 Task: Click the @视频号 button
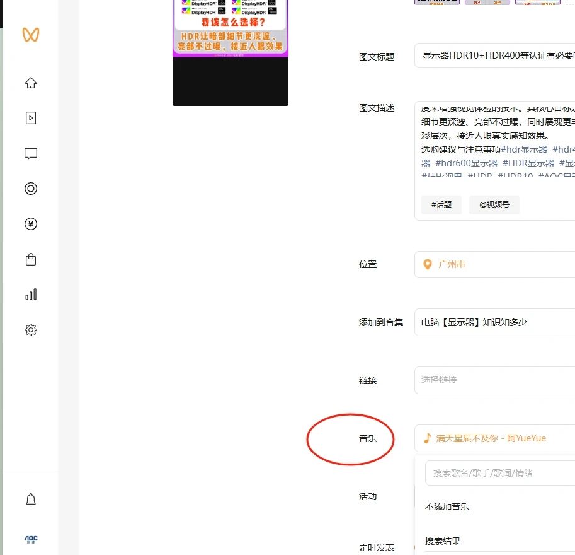[x=494, y=204]
